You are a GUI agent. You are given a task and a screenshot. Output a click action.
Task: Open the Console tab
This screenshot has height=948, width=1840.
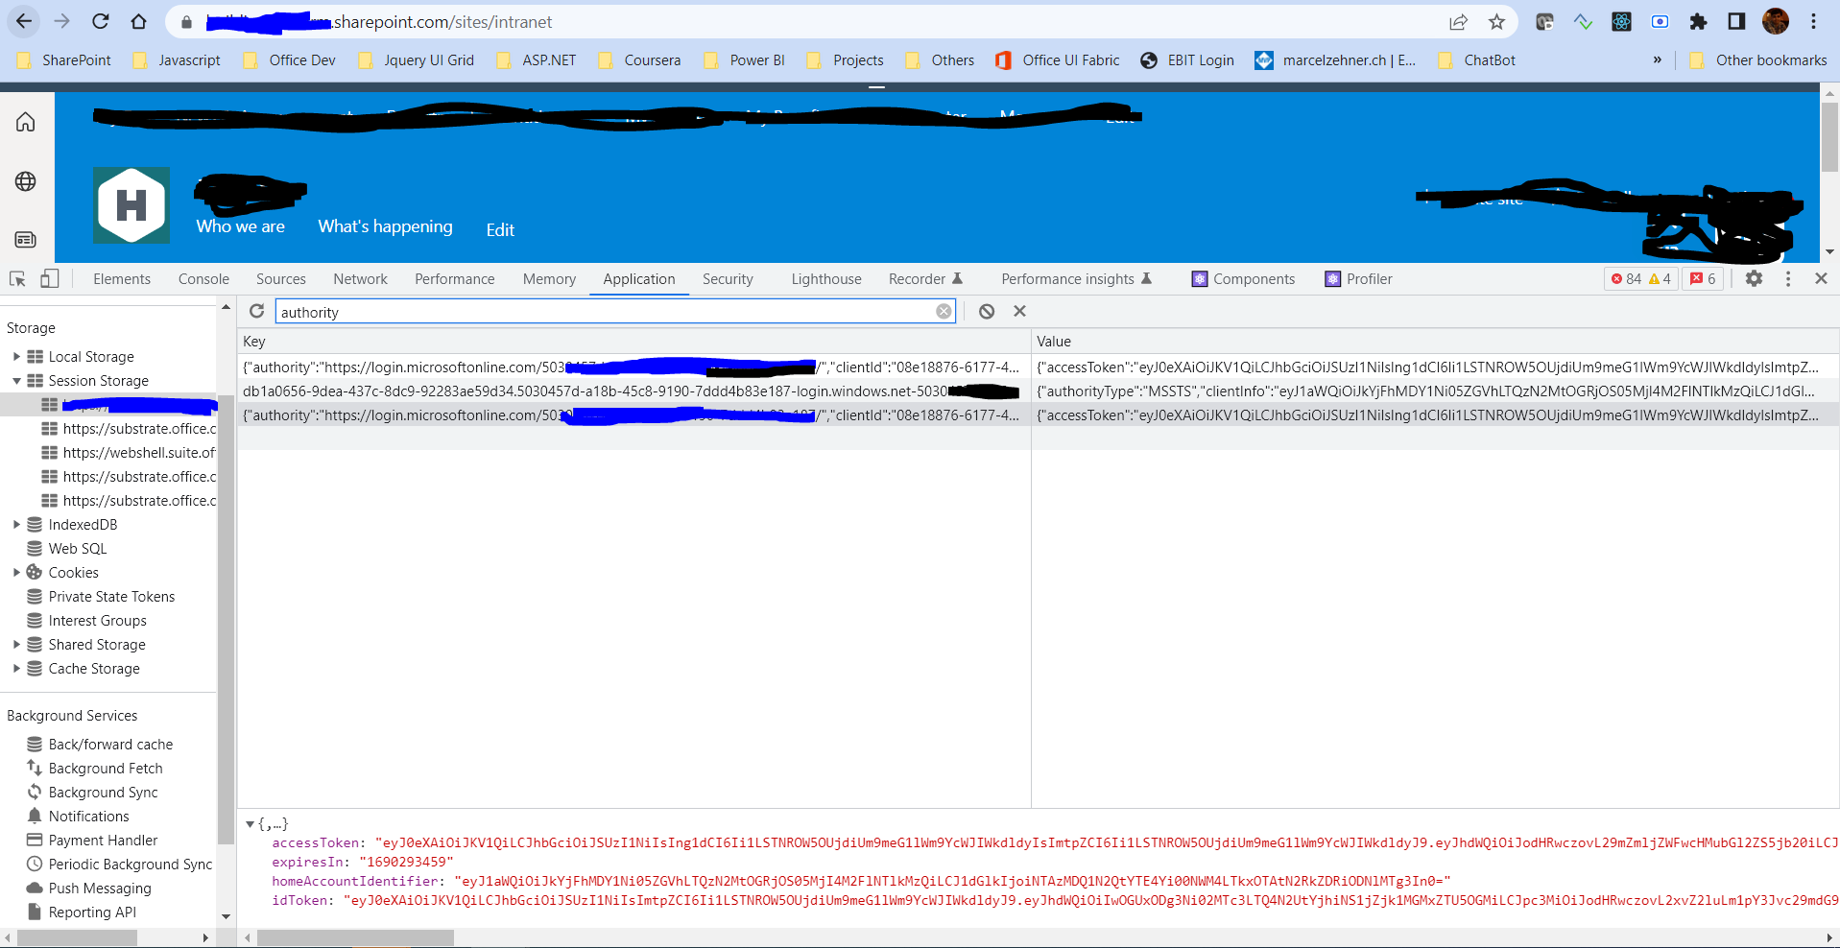coord(203,278)
